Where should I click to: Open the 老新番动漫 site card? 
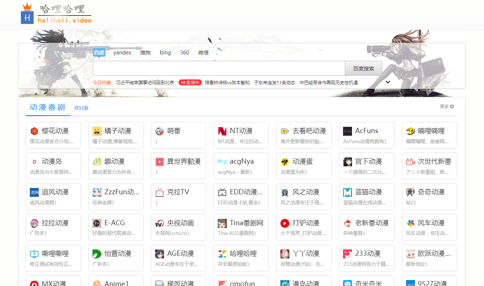tap(367, 227)
